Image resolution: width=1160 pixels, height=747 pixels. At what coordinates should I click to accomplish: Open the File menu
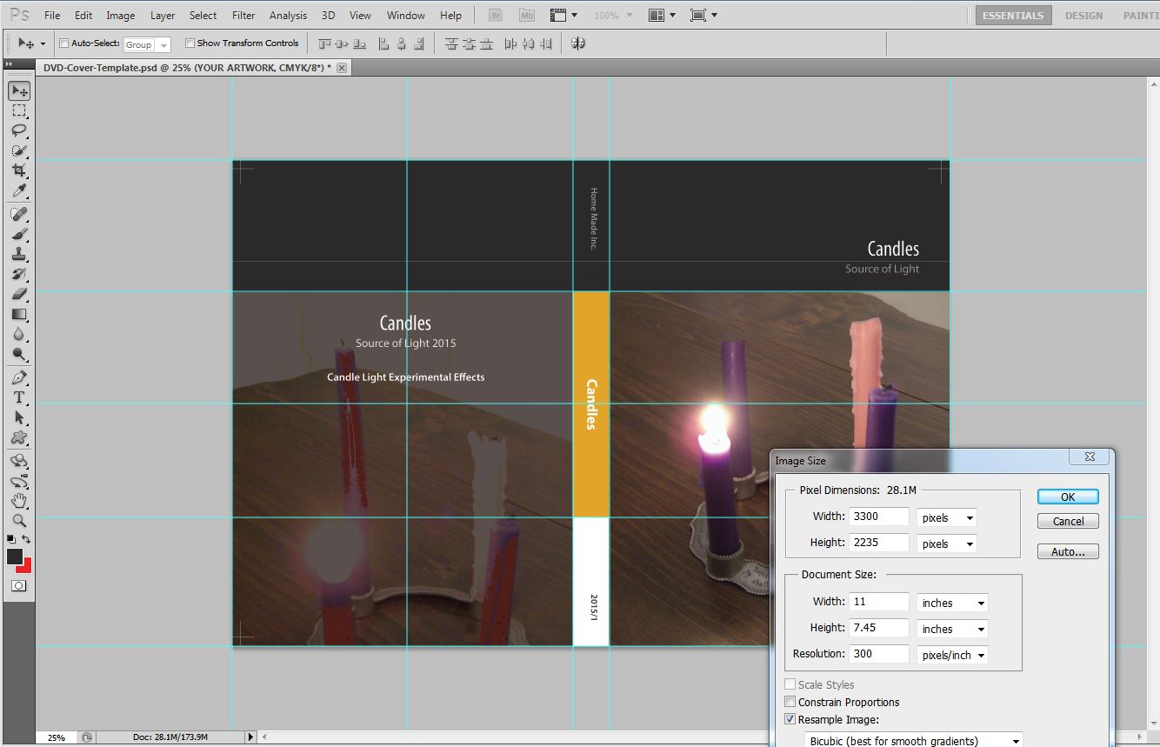[52, 16]
